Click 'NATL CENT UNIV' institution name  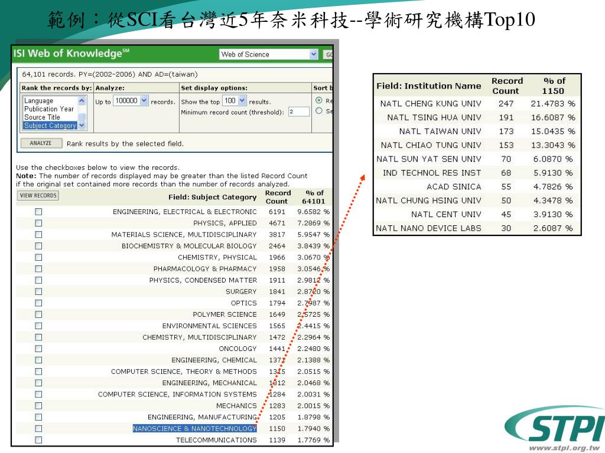pos(446,215)
